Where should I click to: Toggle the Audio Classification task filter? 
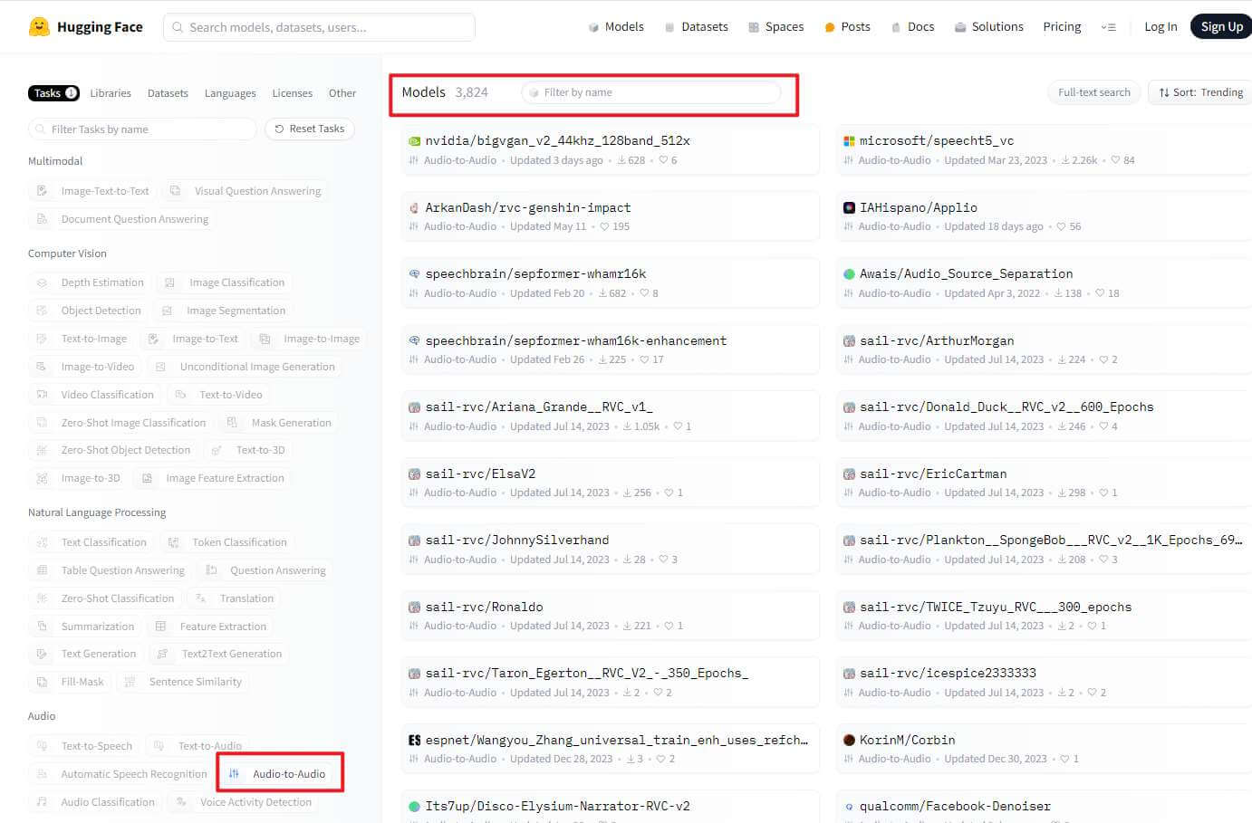(x=94, y=802)
